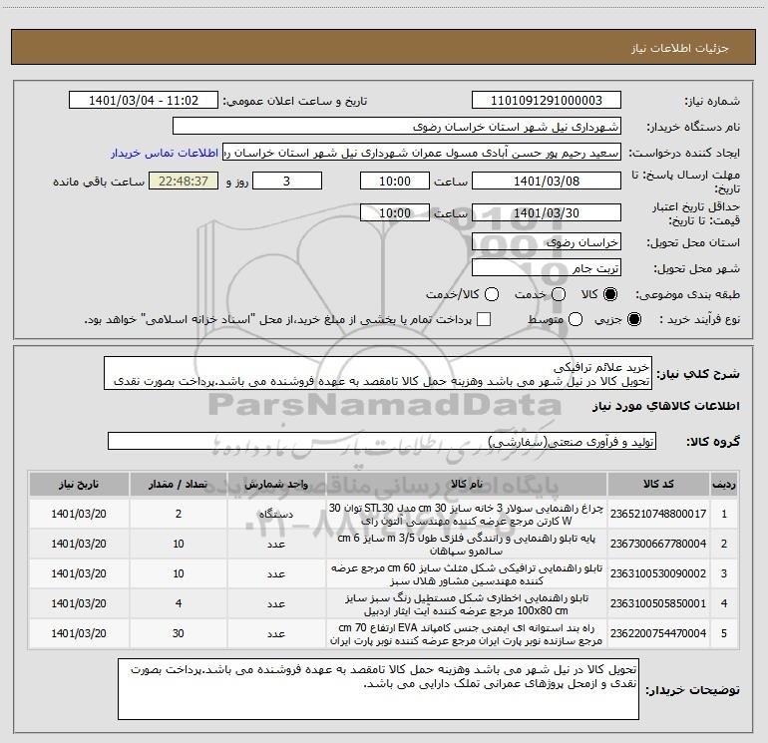Click the کد کالا column header
Image resolution: width=768 pixels, height=743 pixels.
(x=658, y=485)
